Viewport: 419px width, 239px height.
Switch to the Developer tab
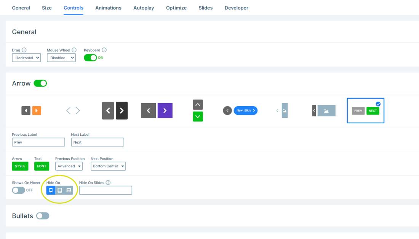(237, 8)
